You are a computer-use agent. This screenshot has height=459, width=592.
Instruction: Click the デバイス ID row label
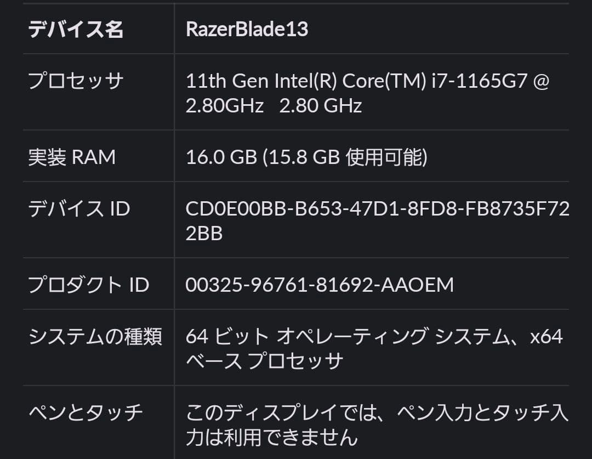(79, 209)
